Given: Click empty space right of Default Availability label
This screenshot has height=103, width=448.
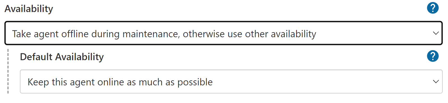Looking at the screenshot, I should coord(264,57).
